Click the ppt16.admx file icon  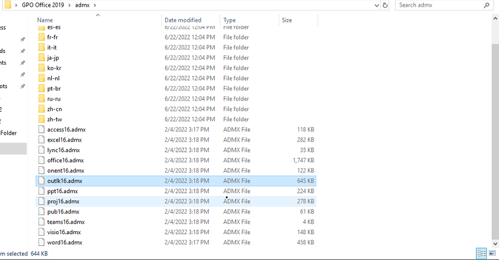click(x=42, y=191)
